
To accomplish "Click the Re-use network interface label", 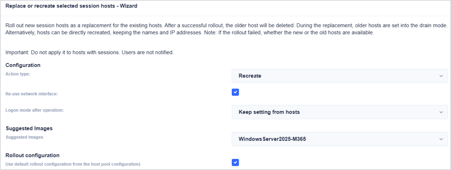I will [31, 94].
